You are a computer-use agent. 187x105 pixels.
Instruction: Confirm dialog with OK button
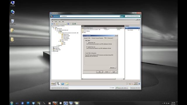[100, 72]
